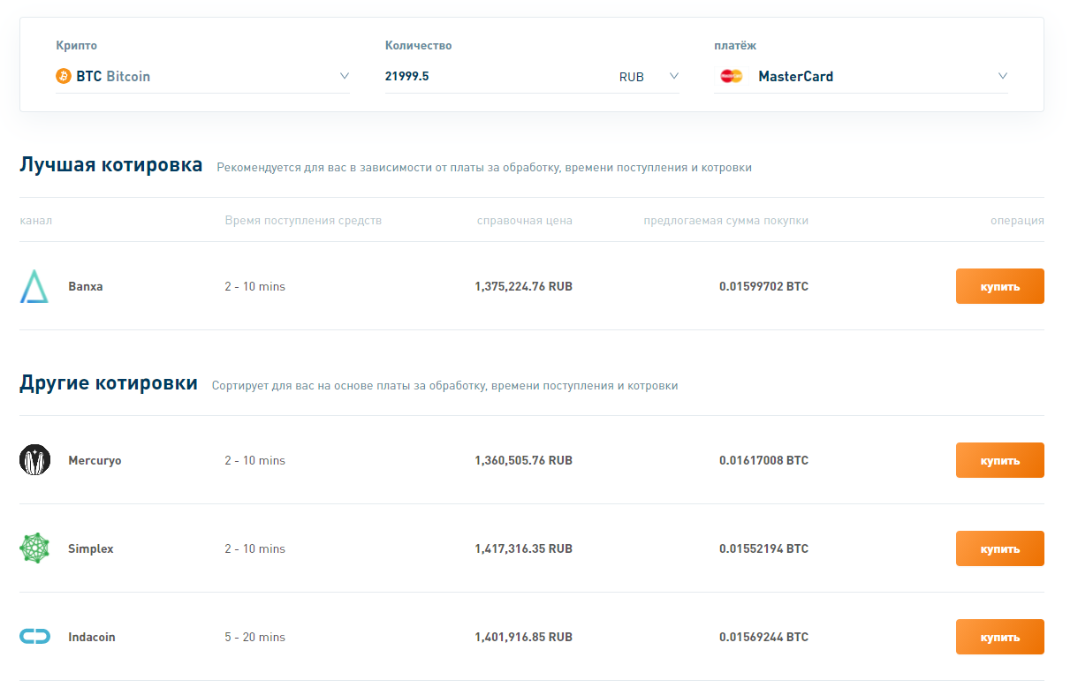Click the Simplex green logo
Screen dimensions: 1078x688
[x=34, y=548]
